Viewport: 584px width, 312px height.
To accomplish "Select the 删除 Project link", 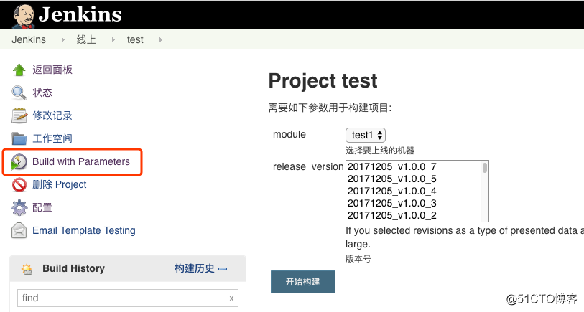I will pos(59,184).
